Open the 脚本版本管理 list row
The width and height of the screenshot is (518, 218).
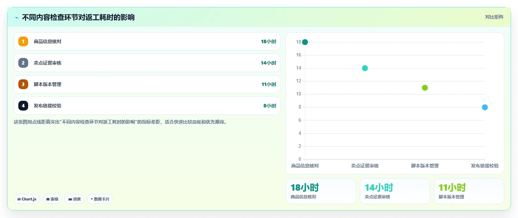[147, 84]
